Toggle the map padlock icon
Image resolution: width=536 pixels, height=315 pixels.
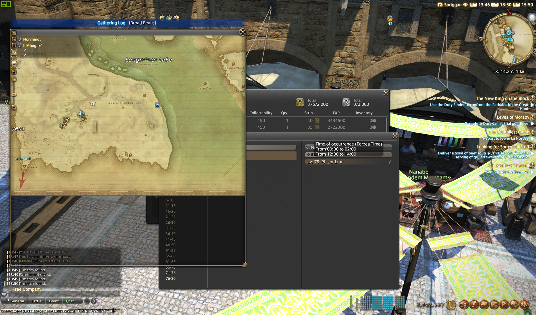pyautogui.click(x=14, y=72)
